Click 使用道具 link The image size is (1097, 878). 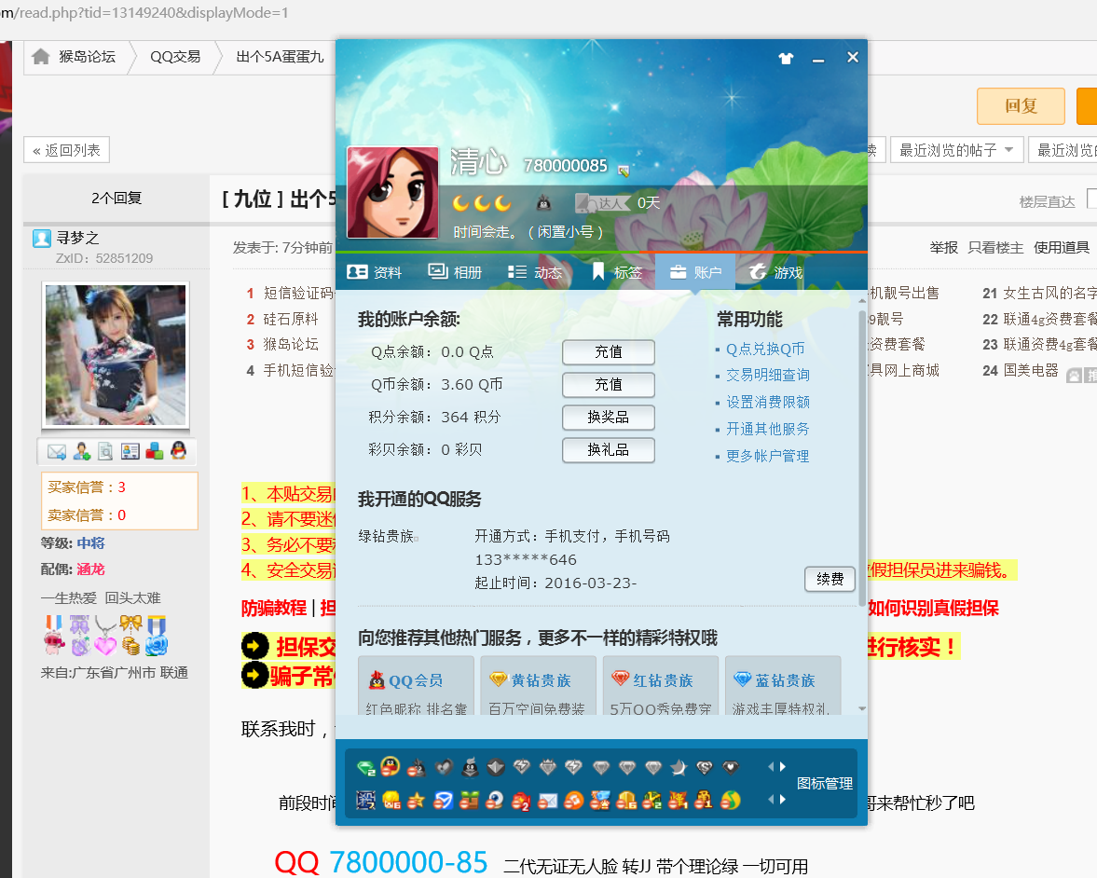pos(1062,248)
